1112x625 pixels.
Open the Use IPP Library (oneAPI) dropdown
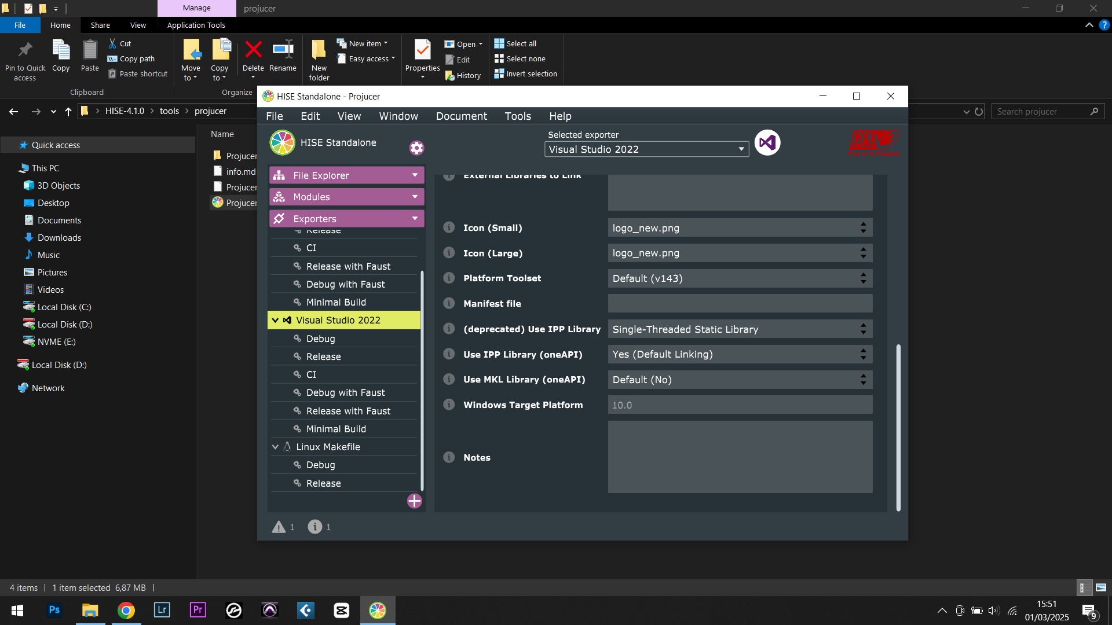pos(740,354)
